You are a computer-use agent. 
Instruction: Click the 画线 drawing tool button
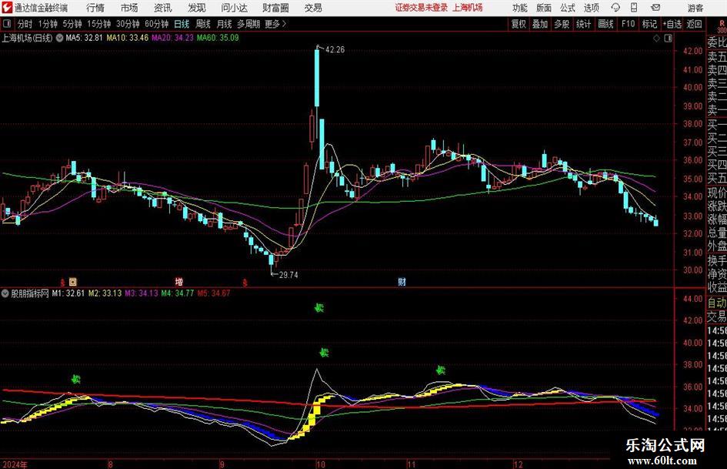click(x=605, y=24)
